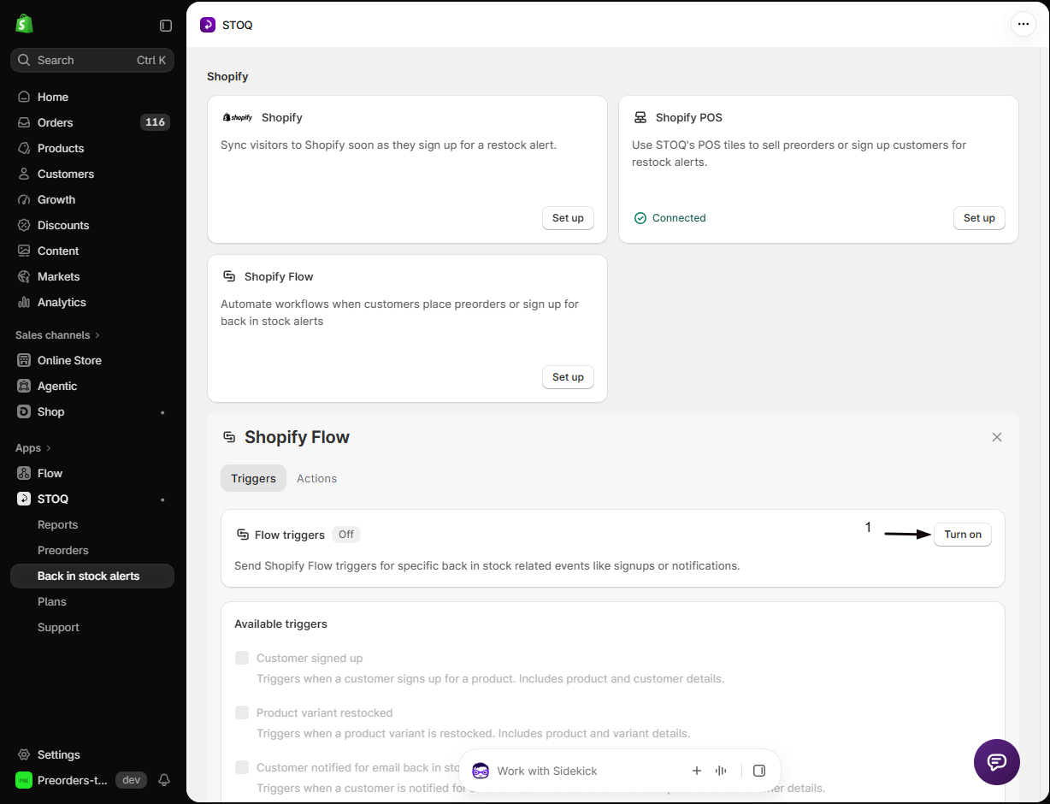
Task: Click the Shop channel icon
Action: pos(24,411)
